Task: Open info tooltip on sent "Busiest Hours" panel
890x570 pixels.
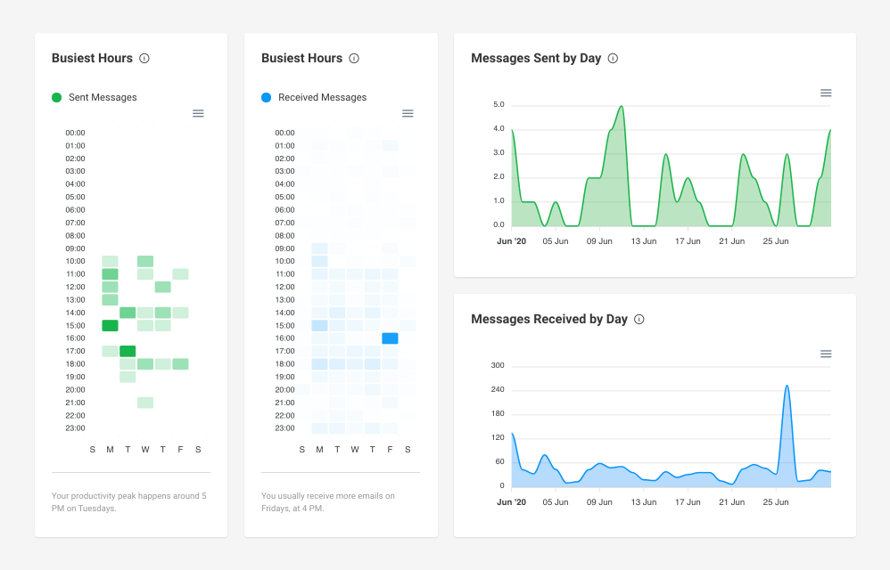Action: click(146, 58)
